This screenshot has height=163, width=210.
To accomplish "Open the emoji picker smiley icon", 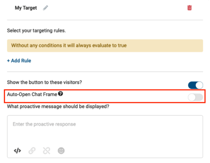I will 61,151.
